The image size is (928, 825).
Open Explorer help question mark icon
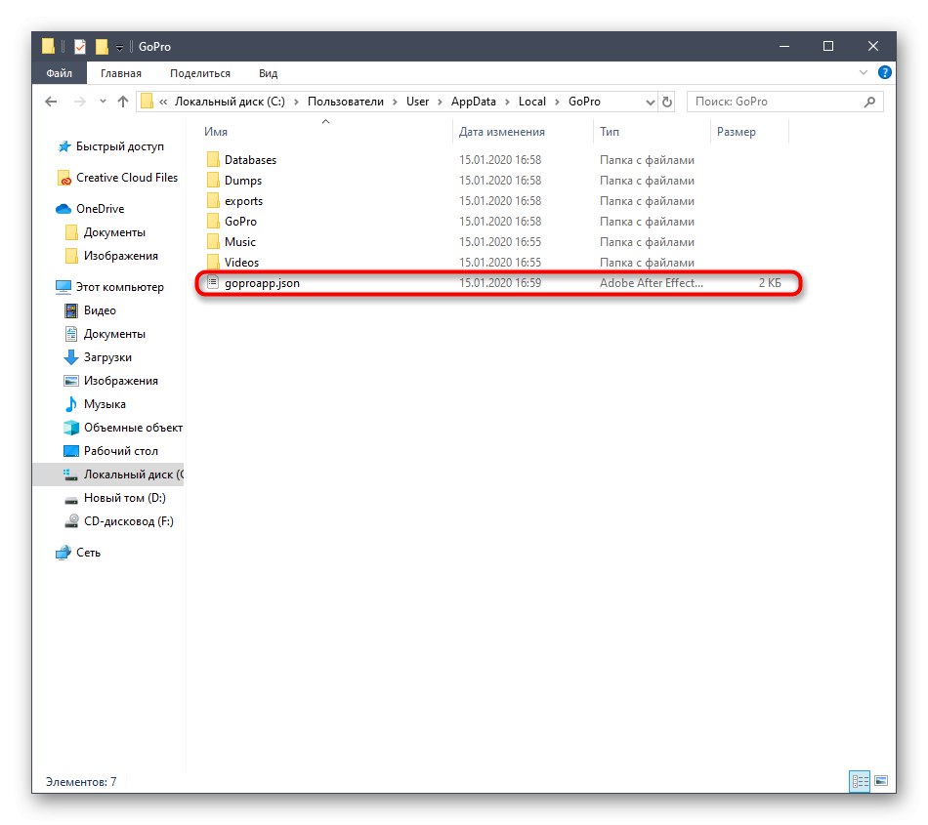pos(884,73)
